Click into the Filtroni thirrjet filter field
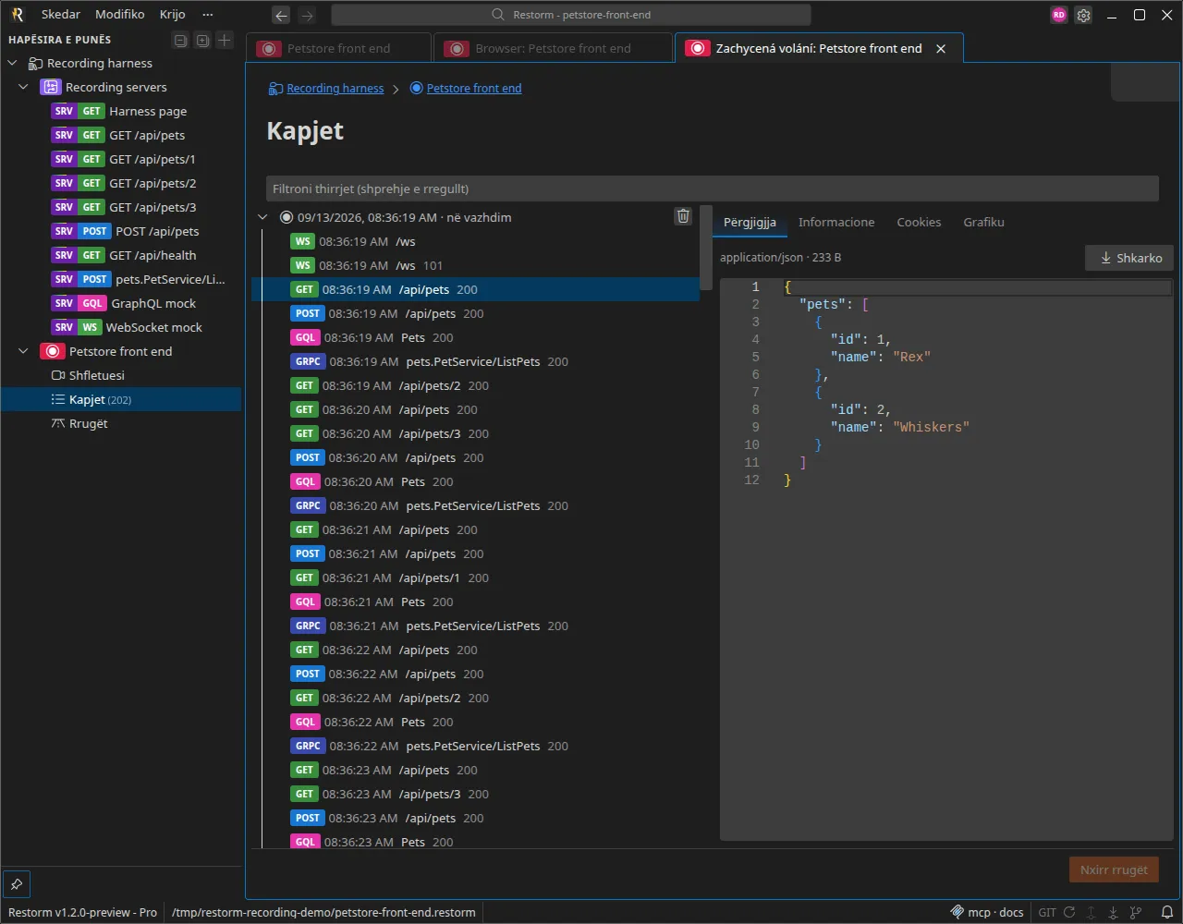Viewport: 1183px width, 924px height. (712, 188)
